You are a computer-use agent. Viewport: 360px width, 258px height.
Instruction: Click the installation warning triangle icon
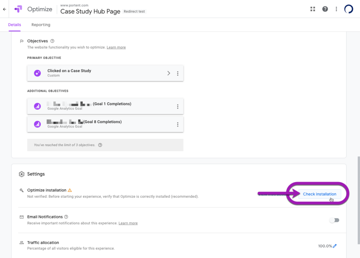point(70,190)
